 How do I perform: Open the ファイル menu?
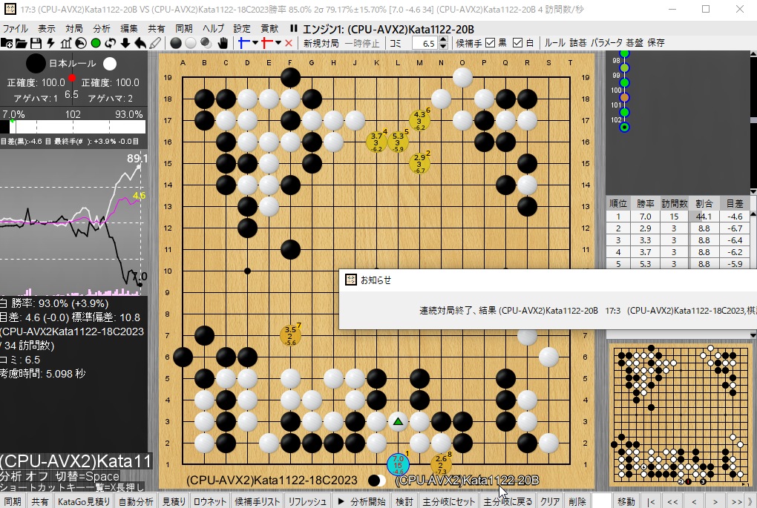pos(16,29)
